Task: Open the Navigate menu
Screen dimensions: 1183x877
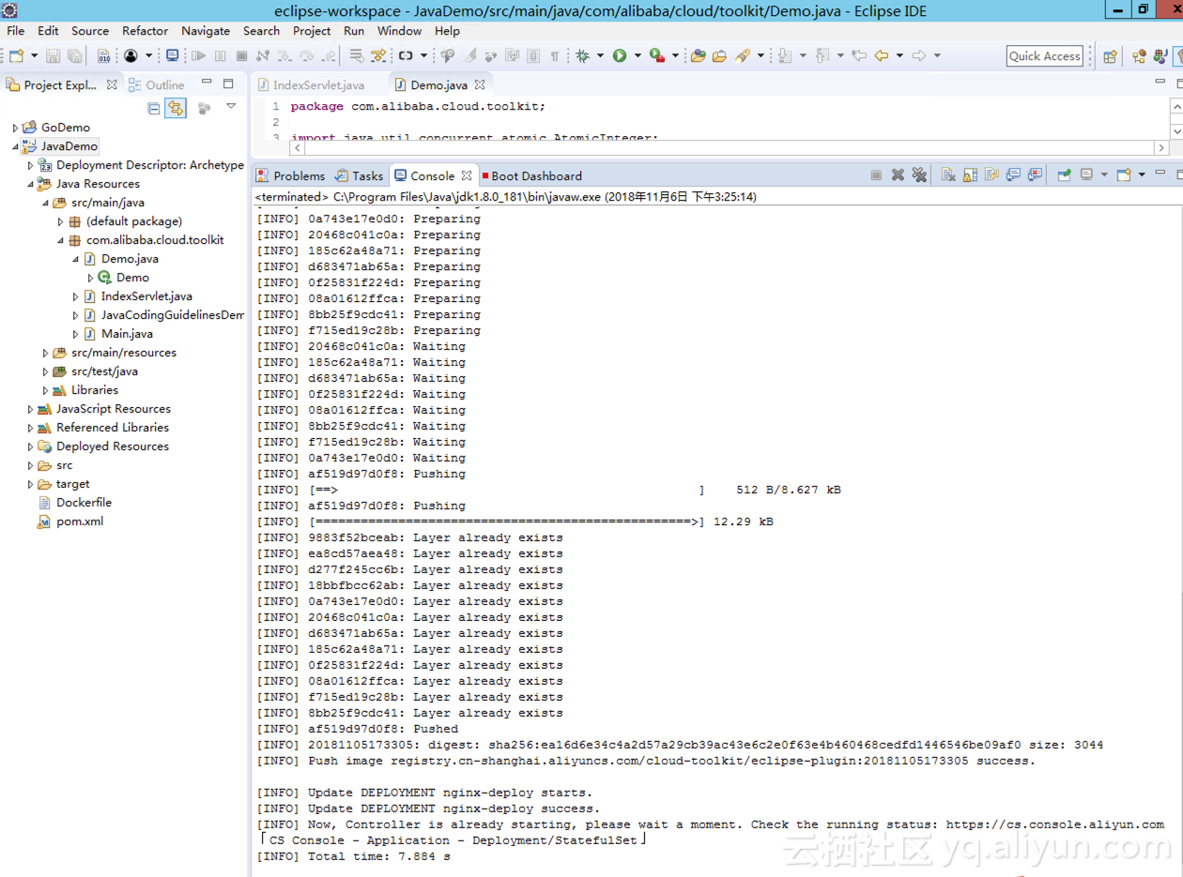Action: (206, 31)
